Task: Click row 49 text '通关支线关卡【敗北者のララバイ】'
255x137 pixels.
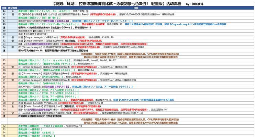Action: point(36,31)
